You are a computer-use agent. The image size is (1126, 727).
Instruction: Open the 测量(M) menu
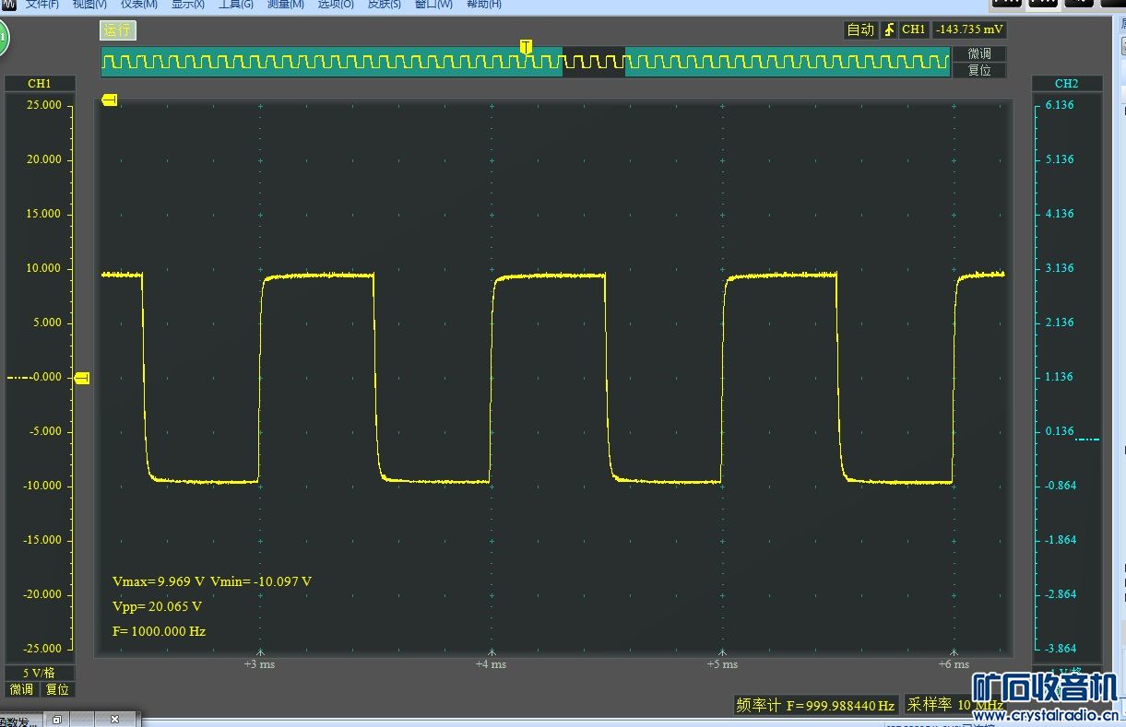coord(285,5)
